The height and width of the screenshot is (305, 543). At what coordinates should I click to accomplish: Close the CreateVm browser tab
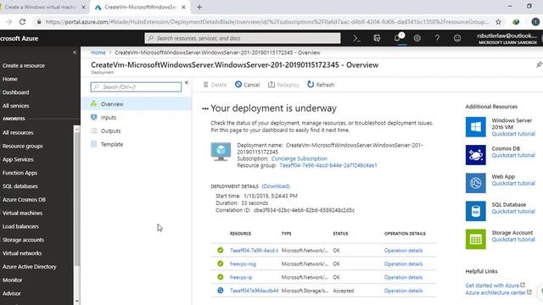click(183, 7)
